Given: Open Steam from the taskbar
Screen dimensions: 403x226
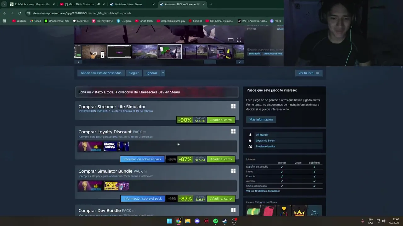Looking at the screenshot, I should pyautogui.click(x=224, y=221).
